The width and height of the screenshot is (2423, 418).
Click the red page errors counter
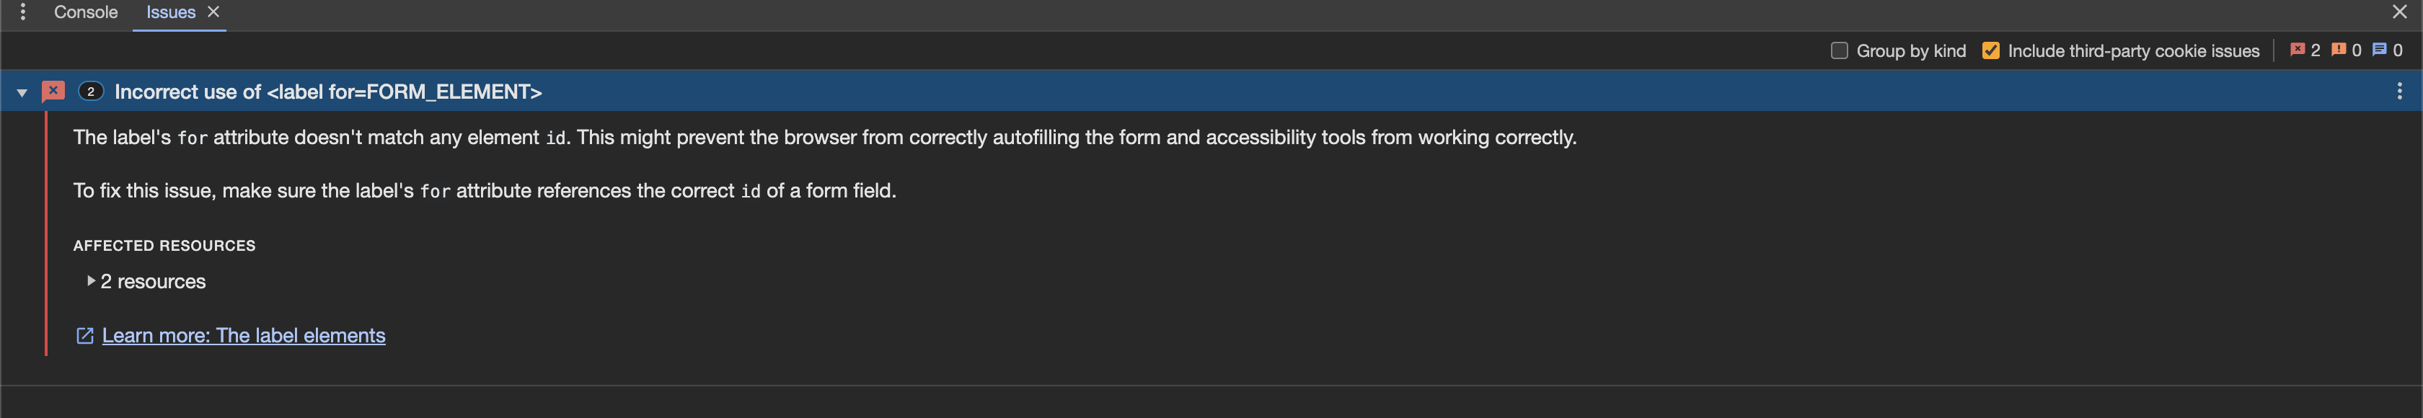pos(2305,50)
